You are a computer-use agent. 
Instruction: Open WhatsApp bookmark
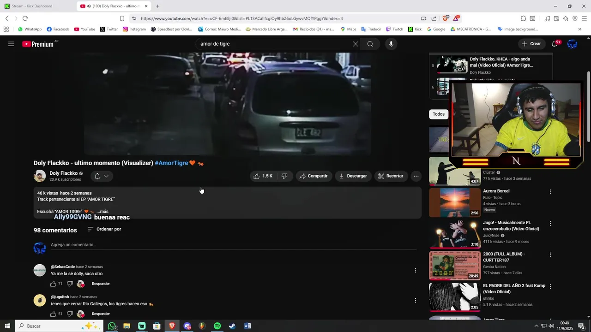tap(30, 29)
